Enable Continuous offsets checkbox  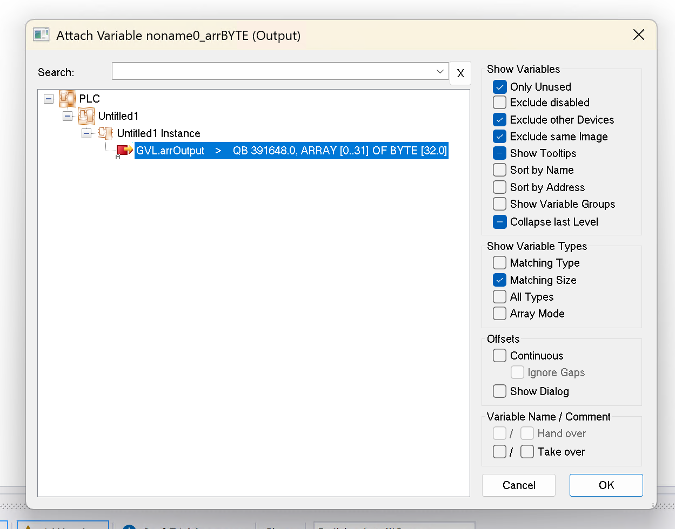500,356
